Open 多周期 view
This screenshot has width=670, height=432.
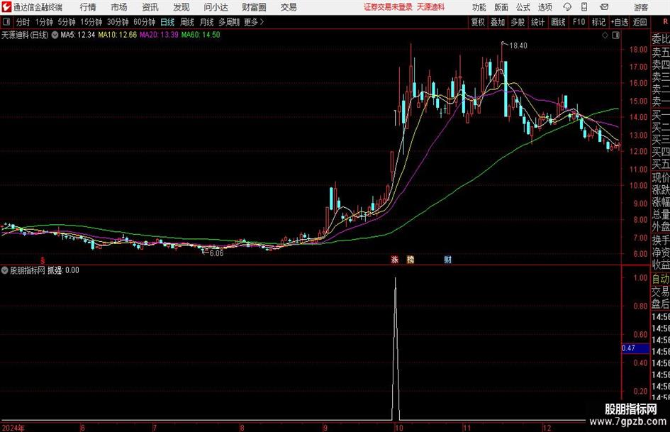pos(229,22)
